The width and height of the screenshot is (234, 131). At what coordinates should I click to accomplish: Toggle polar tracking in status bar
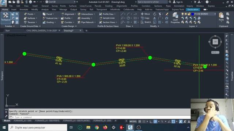(155, 122)
